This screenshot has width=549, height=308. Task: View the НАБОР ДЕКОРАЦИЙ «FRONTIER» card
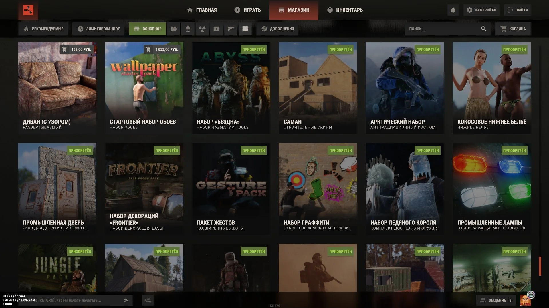point(144,189)
